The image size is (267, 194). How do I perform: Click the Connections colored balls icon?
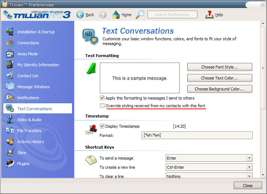(10, 42)
